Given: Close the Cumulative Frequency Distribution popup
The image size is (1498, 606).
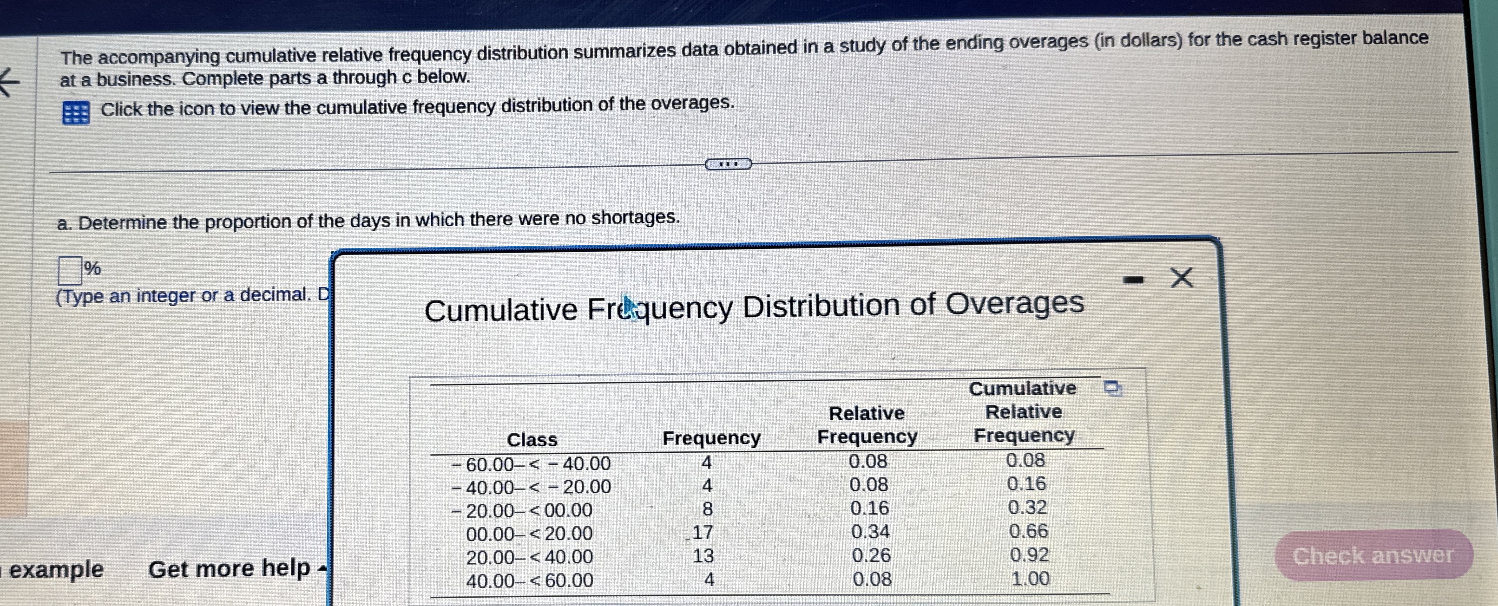Looking at the screenshot, I should coord(1181,278).
